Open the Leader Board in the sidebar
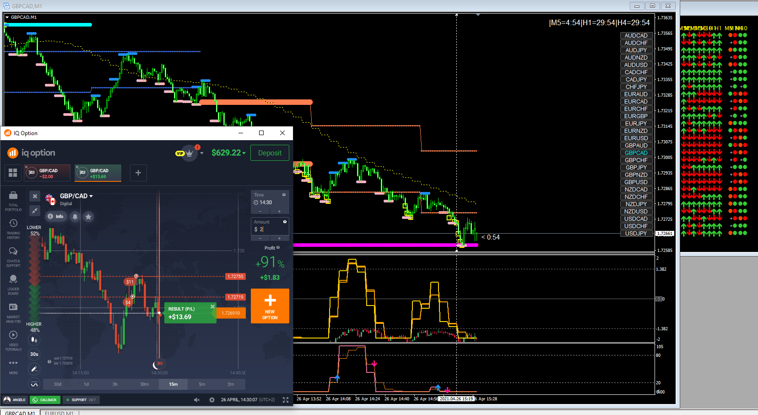758x415 pixels. click(13, 285)
